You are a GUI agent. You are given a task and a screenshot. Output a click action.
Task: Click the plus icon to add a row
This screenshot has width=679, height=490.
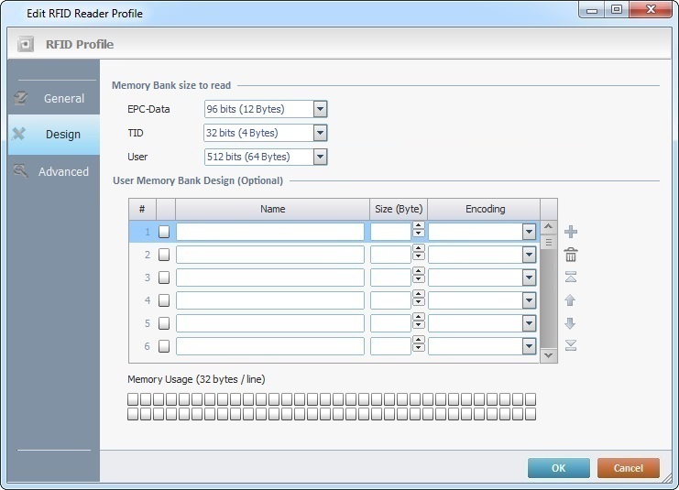(571, 232)
